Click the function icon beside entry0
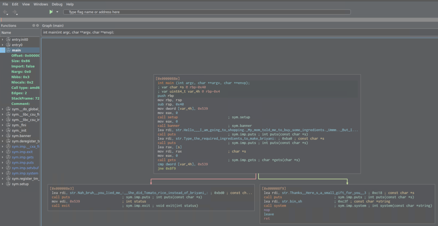 [x=8, y=45]
